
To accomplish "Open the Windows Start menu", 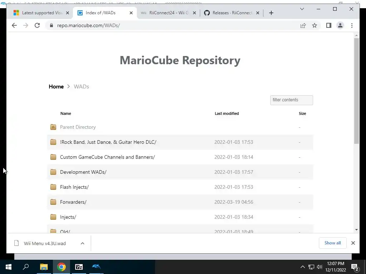I will tap(9, 267).
